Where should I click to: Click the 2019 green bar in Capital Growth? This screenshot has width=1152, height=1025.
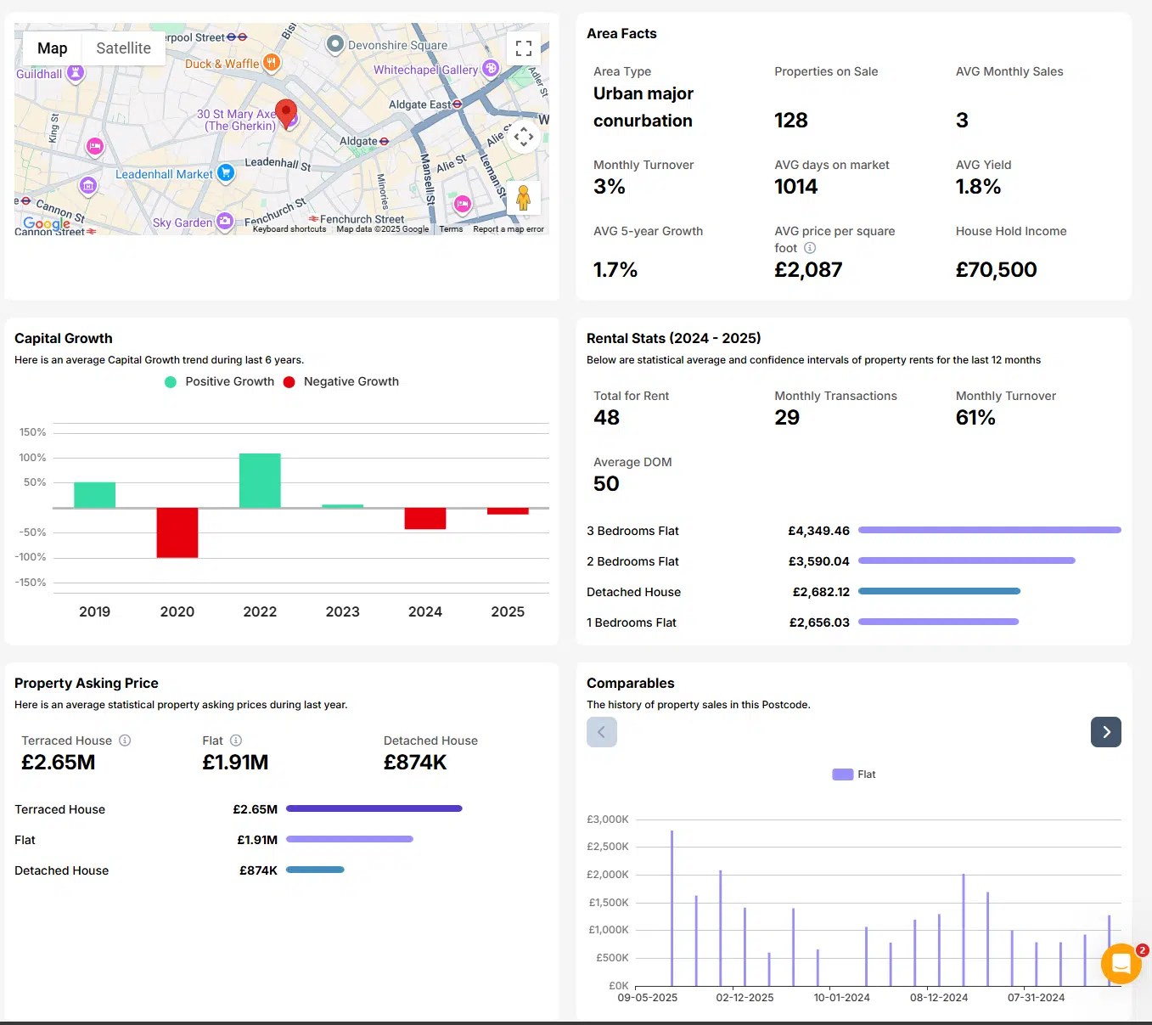[x=94, y=495]
